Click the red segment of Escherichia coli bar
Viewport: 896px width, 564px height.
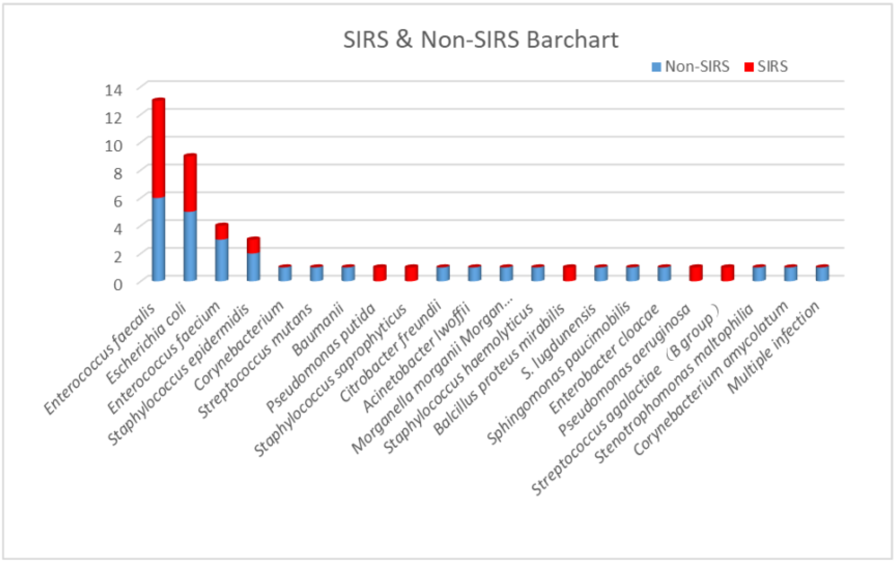click(190, 183)
